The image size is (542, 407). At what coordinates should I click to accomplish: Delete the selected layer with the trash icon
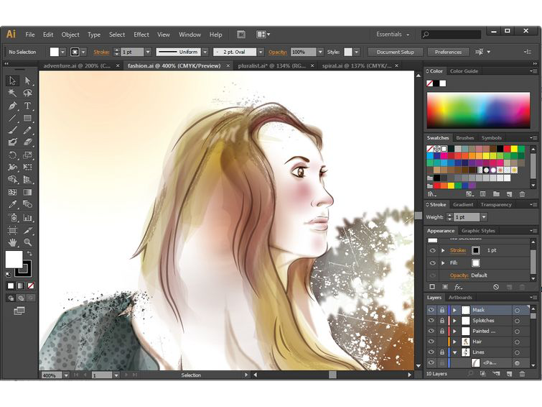point(523,373)
